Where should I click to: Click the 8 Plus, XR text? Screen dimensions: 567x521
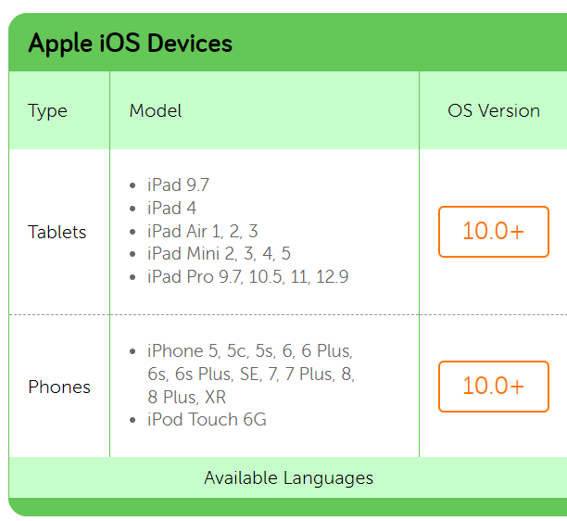(186, 398)
